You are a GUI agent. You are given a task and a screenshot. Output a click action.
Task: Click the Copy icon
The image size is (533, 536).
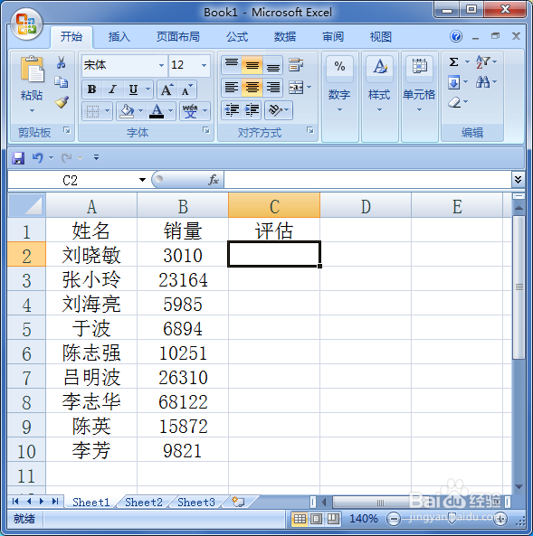(x=62, y=82)
